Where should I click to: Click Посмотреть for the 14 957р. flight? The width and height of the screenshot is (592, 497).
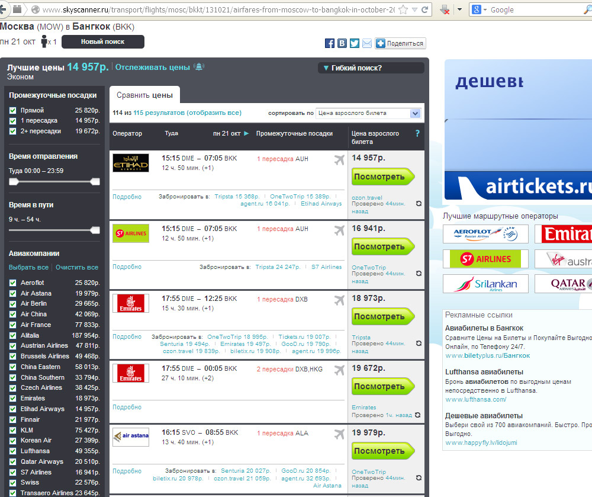383,177
